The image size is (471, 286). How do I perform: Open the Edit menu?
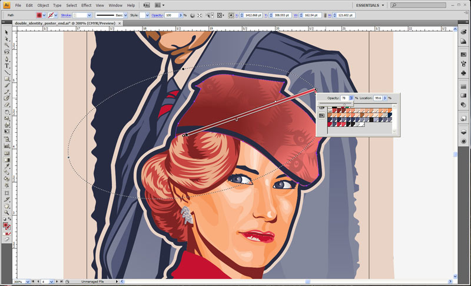(x=29, y=5)
